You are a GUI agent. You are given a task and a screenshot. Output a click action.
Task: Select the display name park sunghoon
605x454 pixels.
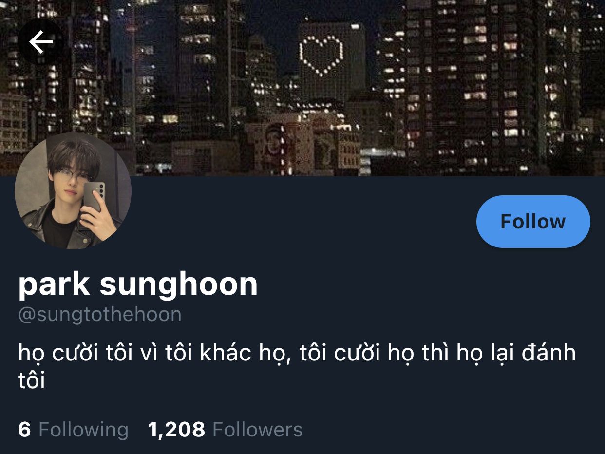pyautogui.click(x=138, y=284)
